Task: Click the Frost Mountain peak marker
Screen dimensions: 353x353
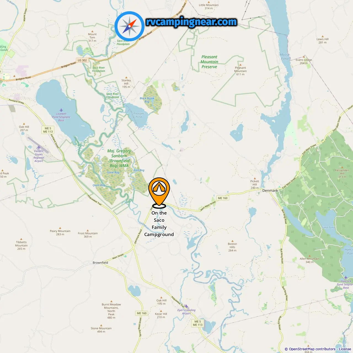Action: 88,230
